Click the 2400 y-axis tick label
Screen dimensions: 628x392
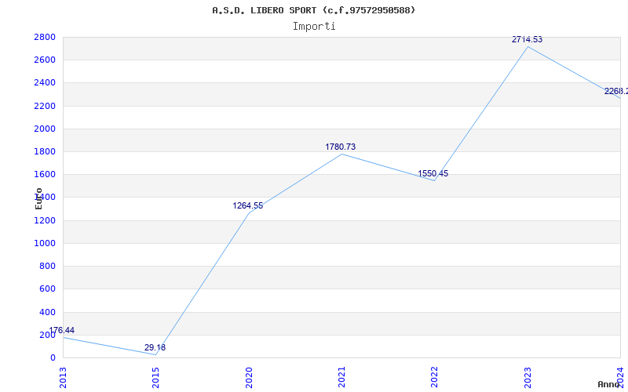pos(45,83)
